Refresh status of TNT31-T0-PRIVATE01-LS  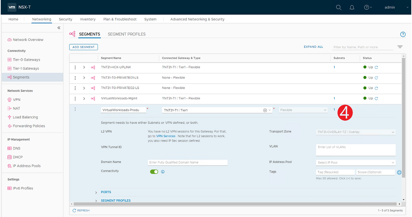pos(376,78)
